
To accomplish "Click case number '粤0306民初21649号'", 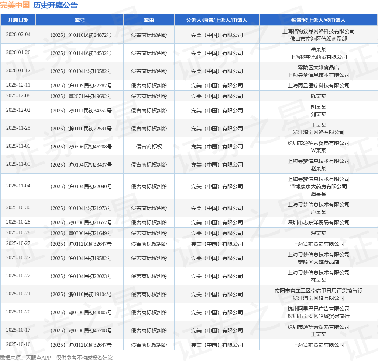I will [90, 233].
